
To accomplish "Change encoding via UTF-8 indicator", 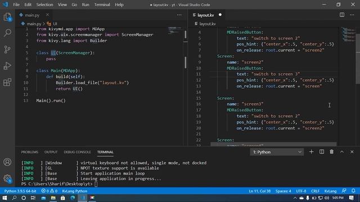I will pyautogui.click(x=301, y=191).
